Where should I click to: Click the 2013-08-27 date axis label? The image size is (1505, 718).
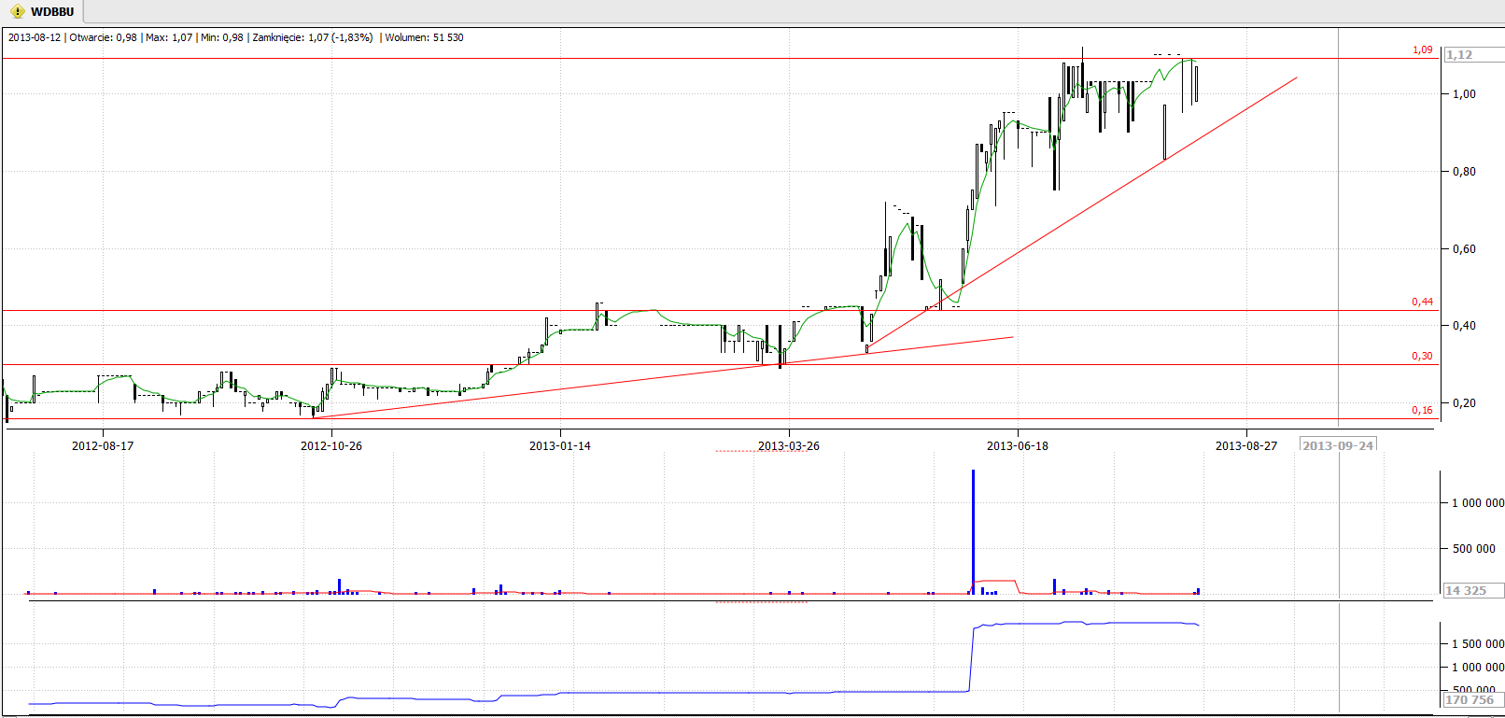click(x=1246, y=445)
